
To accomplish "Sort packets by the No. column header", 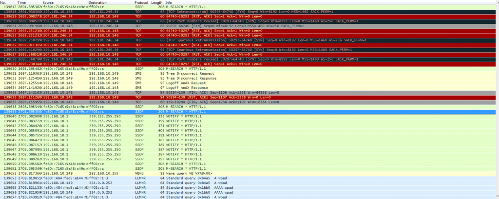I will point(3,2).
